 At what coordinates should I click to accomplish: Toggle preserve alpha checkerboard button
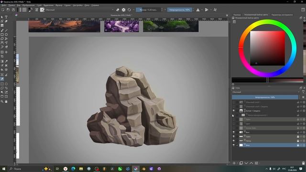(x=123, y=10)
